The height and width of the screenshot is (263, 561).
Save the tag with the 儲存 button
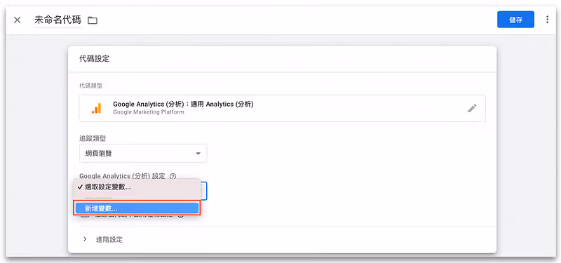[515, 20]
